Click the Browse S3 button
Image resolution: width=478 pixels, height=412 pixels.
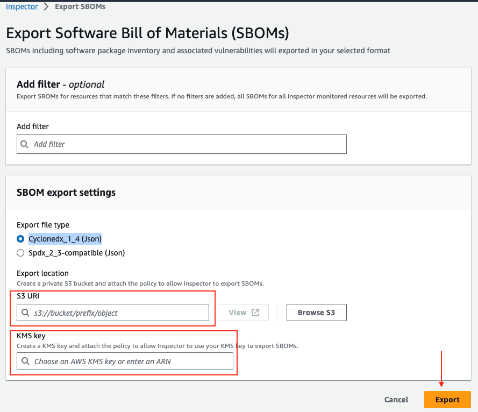pos(316,312)
